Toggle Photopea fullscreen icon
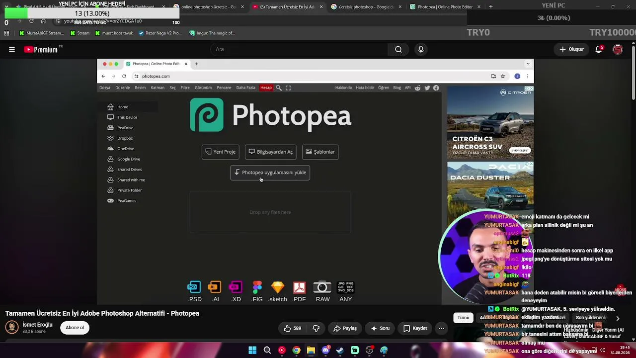 click(x=288, y=88)
